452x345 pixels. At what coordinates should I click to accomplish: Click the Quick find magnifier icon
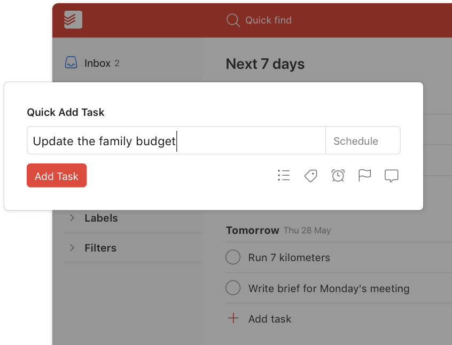[x=233, y=20]
